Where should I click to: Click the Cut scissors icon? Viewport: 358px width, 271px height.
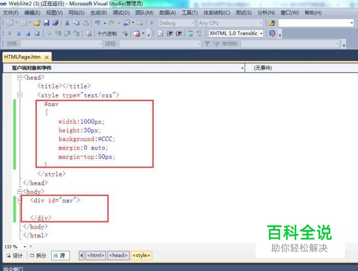coord(67,23)
